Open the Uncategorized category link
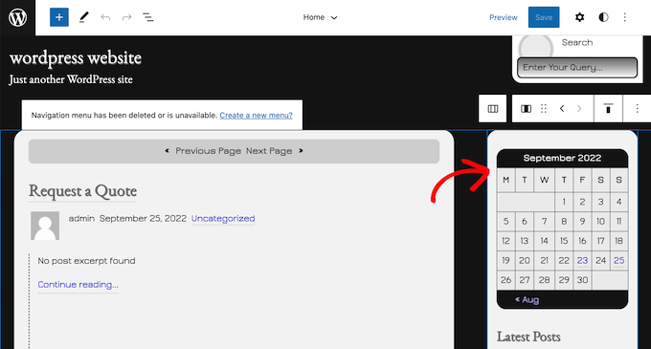Image resolution: width=651 pixels, height=349 pixels. (223, 218)
